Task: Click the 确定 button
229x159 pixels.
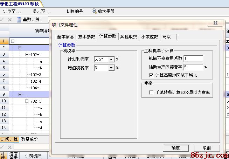Action: [175, 148]
